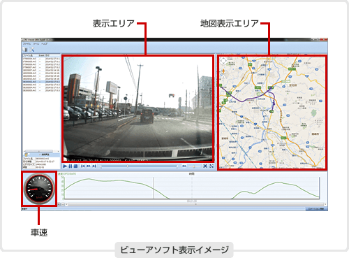Open settings via wrench-and-screwdriver toolbar icon

pos(32,50)
